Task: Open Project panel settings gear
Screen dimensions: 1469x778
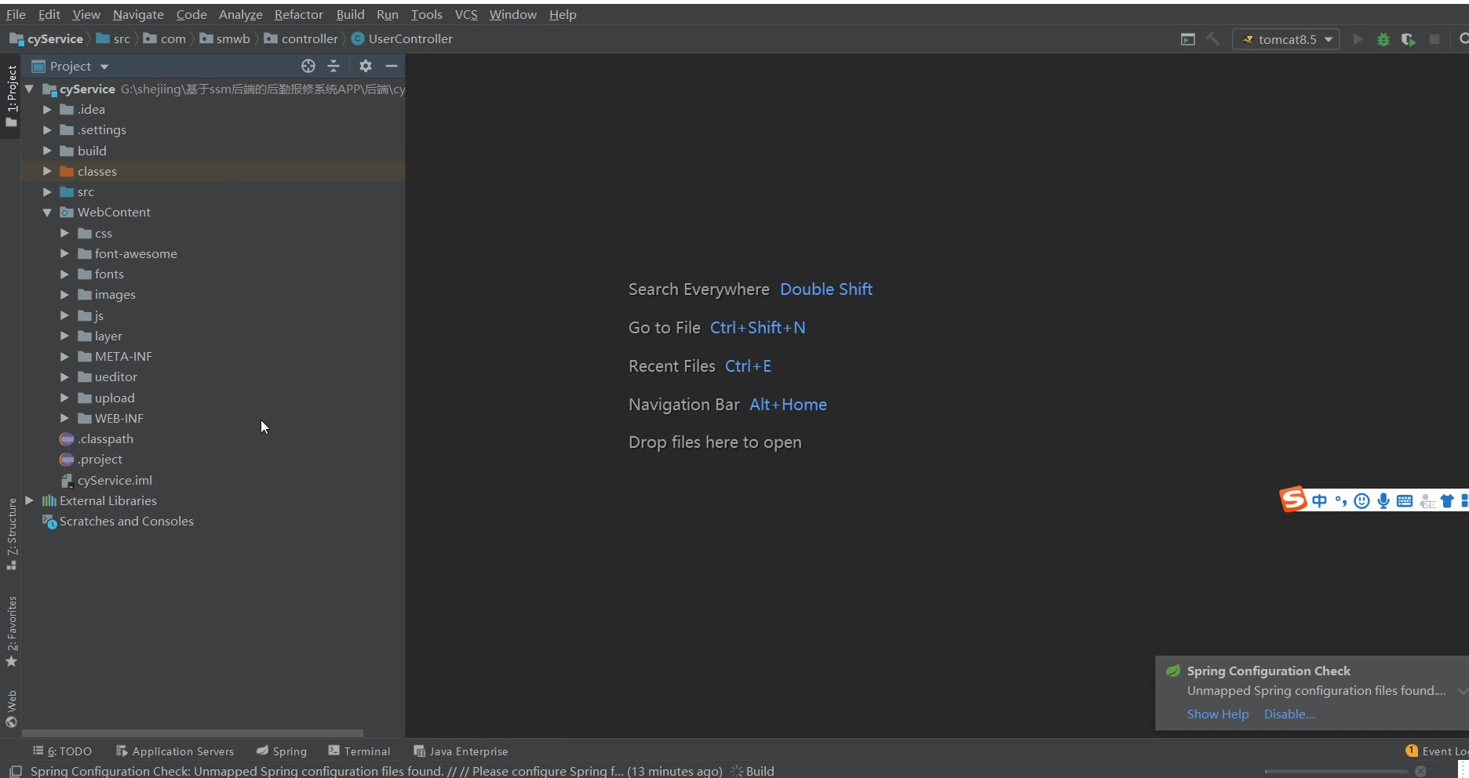Action: (365, 66)
